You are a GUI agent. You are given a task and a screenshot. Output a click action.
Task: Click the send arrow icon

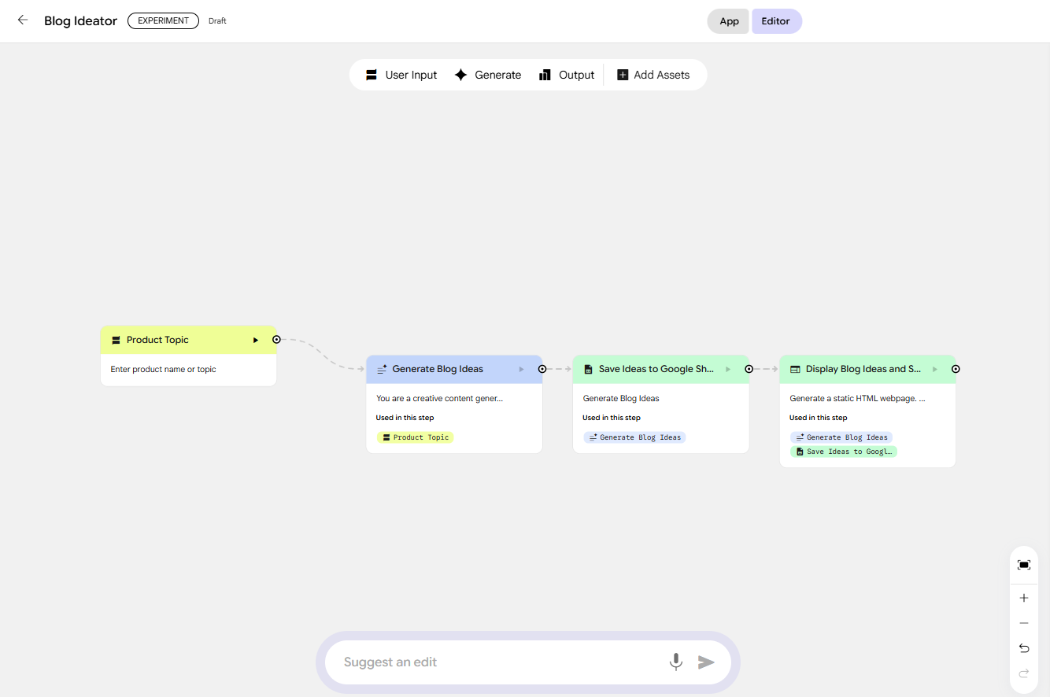coord(706,662)
